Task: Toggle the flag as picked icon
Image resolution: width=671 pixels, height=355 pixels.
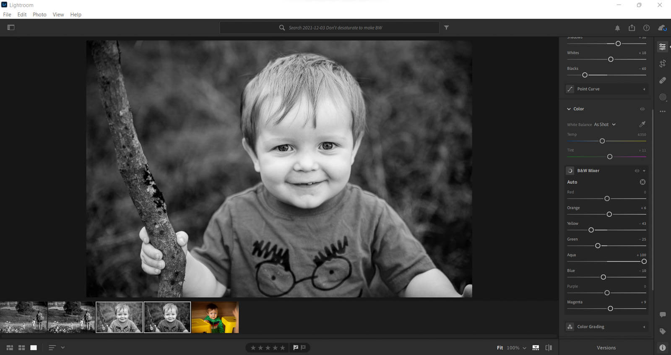Action: click(296, 347)
